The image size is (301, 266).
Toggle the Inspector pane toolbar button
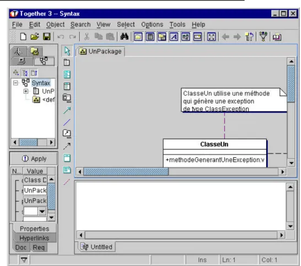[150, 37]
